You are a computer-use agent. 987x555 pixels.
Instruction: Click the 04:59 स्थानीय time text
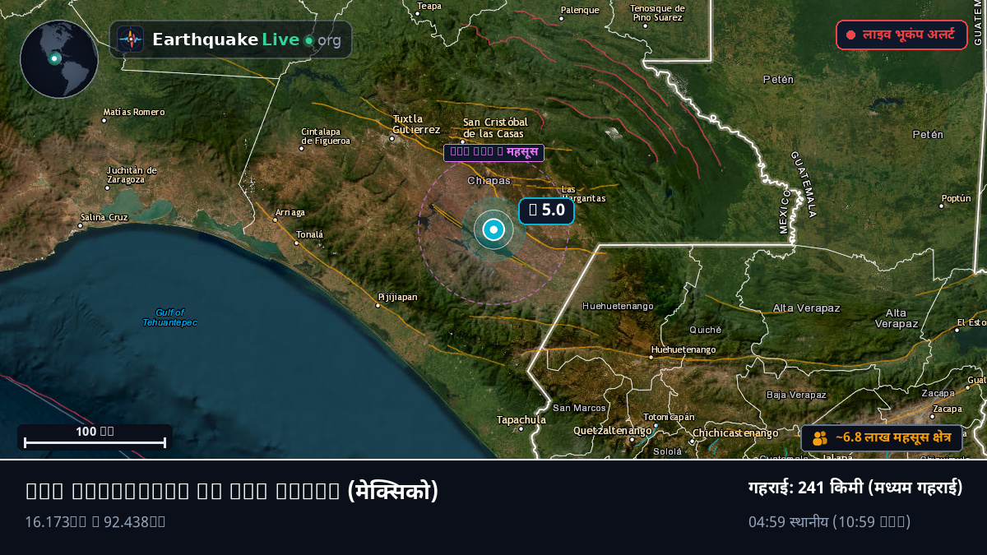click(x=829, y=521)
